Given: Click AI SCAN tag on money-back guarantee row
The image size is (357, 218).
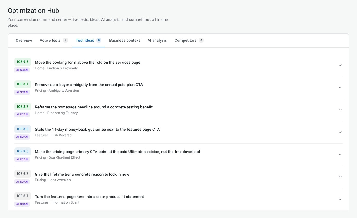Looking at the screenshot, I should [x=22, y=137].
